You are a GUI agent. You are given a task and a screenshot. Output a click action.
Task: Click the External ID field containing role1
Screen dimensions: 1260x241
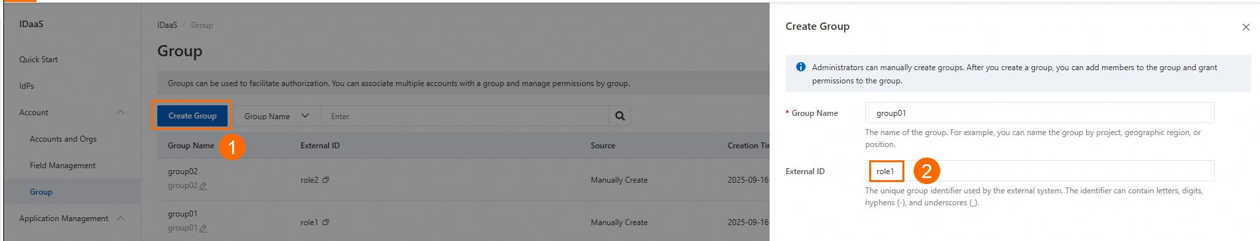point(1040,171)
